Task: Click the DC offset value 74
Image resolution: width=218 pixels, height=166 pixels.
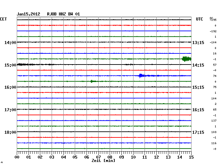Action: 215,76
